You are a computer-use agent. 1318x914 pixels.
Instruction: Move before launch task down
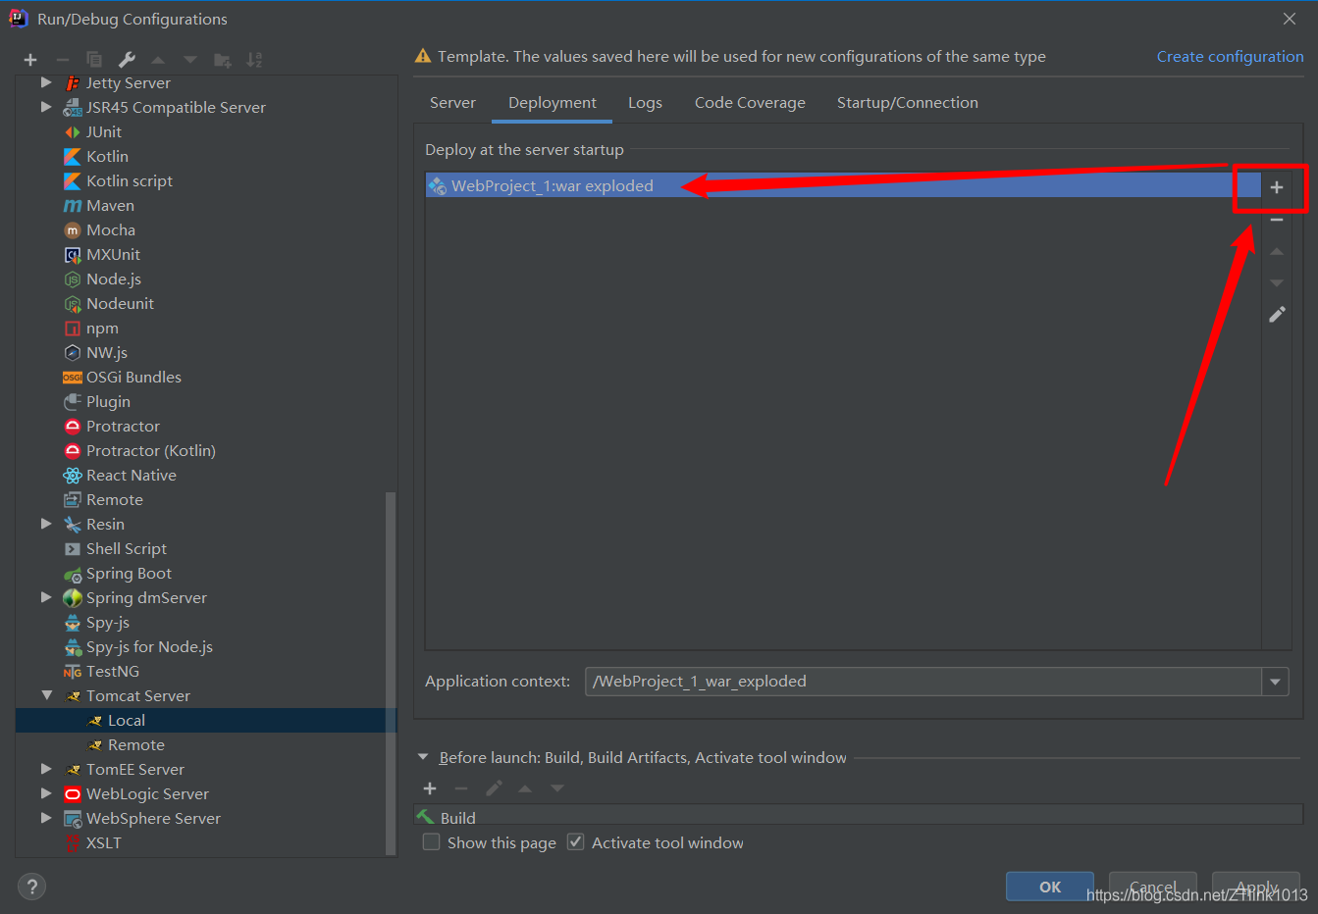pos(557,788)
